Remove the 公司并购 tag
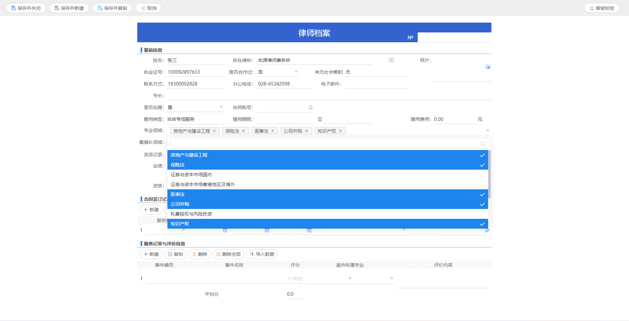Screen dimensions: 629x321 coord(307,131)
